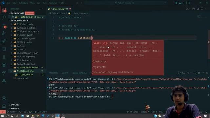Viewport: 210px width, 118px height.
Task: Go forward with navigation arrow
Action: [81, 3]
